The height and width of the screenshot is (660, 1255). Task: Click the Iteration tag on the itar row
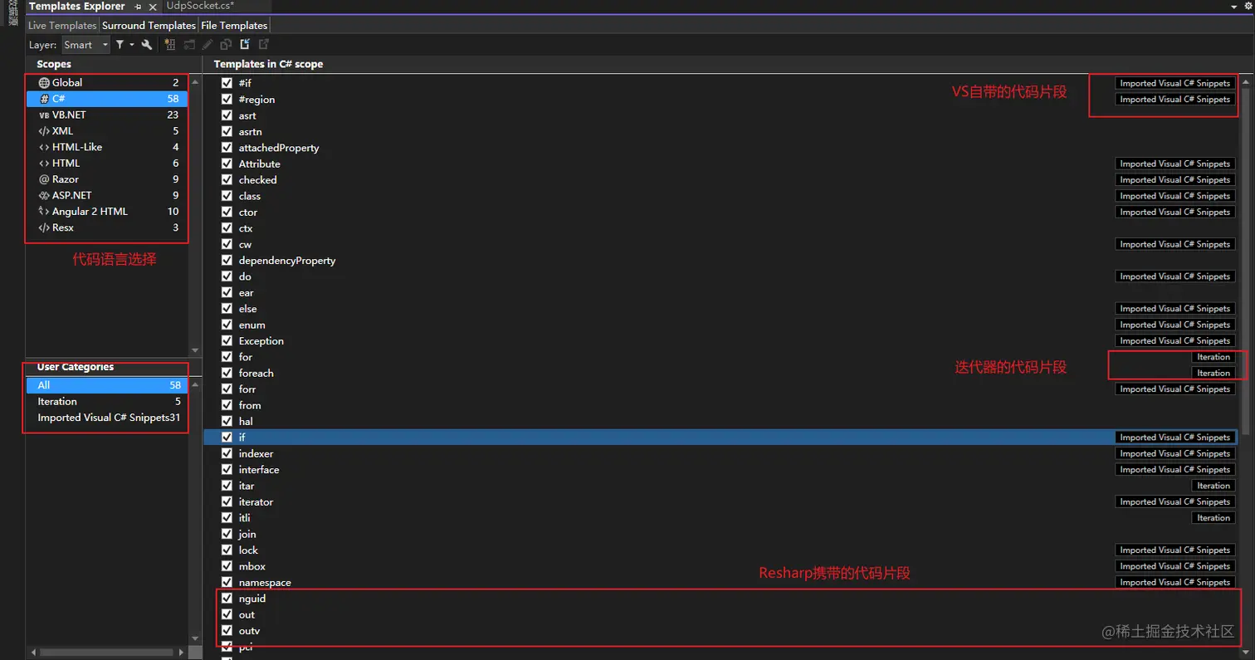click(x=1213, y=486)
